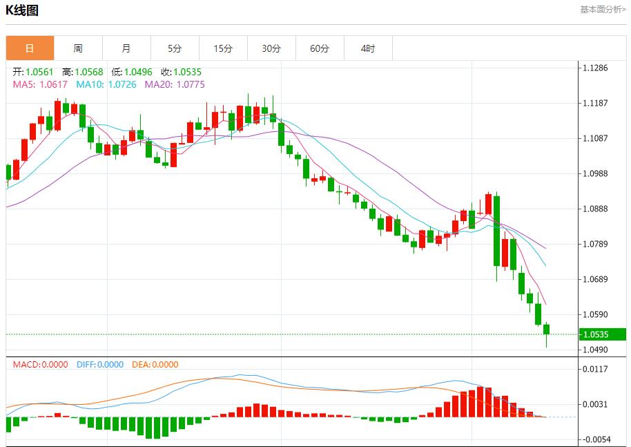Click the MA20 indicator label
The width and height of the screenshot is (631, 447).
174,84
